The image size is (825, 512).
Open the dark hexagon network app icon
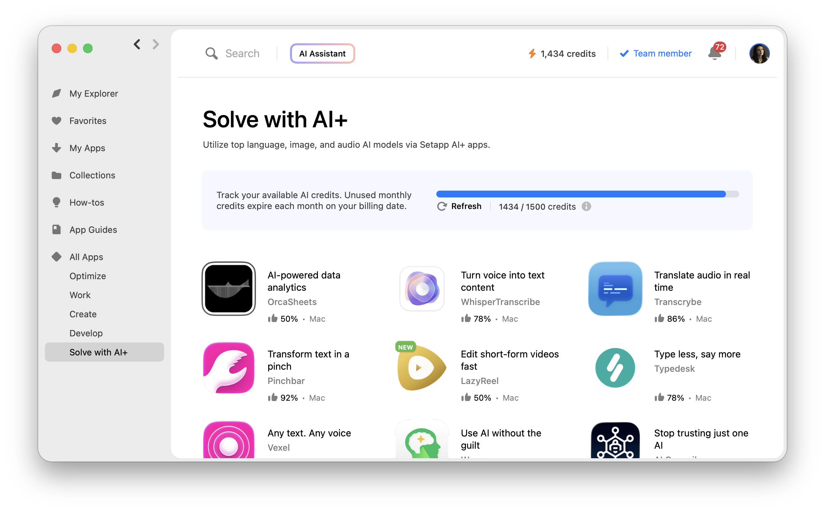pyautogui.click(x=615, y=440)
